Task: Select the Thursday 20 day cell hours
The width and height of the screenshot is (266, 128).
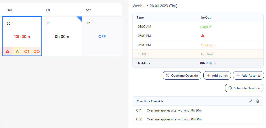Action: [22, 36]
